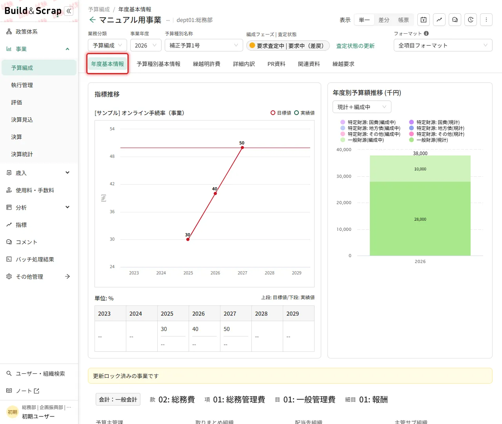
Task: Click the バッチ処理結果 terminal icon
Action: [9, 260]
